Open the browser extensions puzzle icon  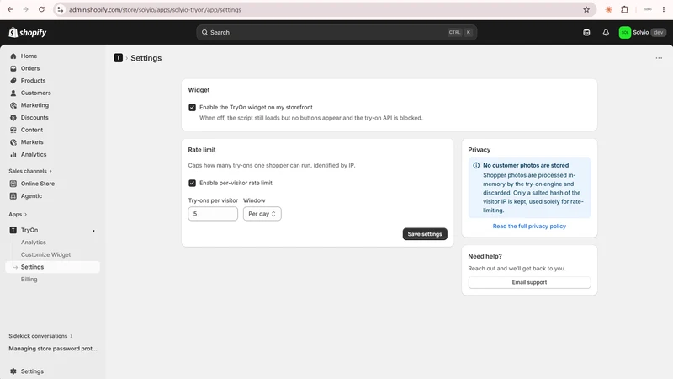[x=624, y=9]
